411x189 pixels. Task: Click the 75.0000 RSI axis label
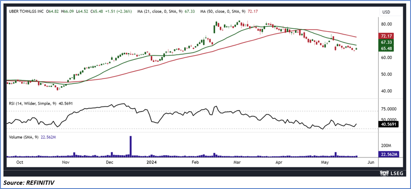[390, 109]
